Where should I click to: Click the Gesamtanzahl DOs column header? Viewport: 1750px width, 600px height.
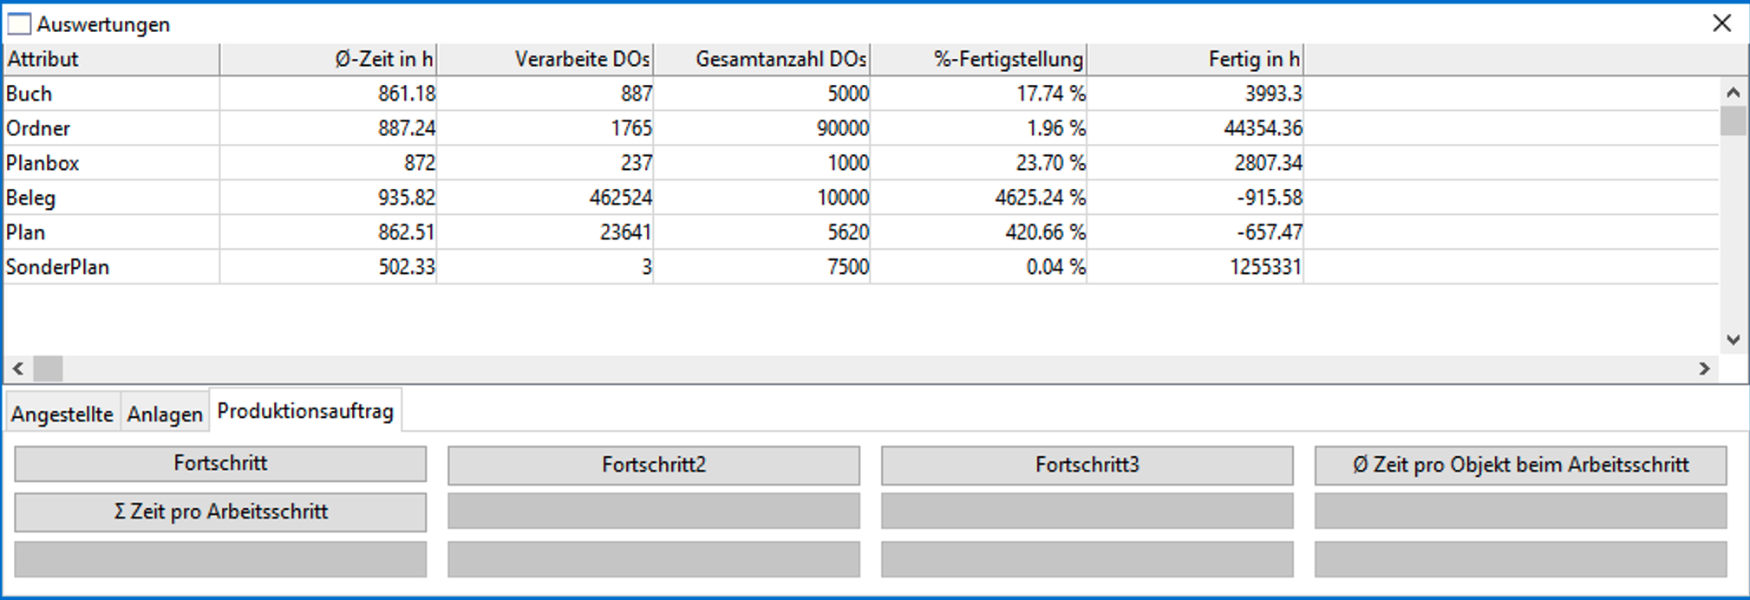761,59
